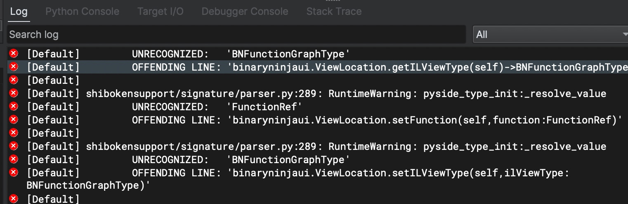628x204 pixels.
Task: Click error icon beside getILViewType offending line
Action: click(x=14, y=66)
